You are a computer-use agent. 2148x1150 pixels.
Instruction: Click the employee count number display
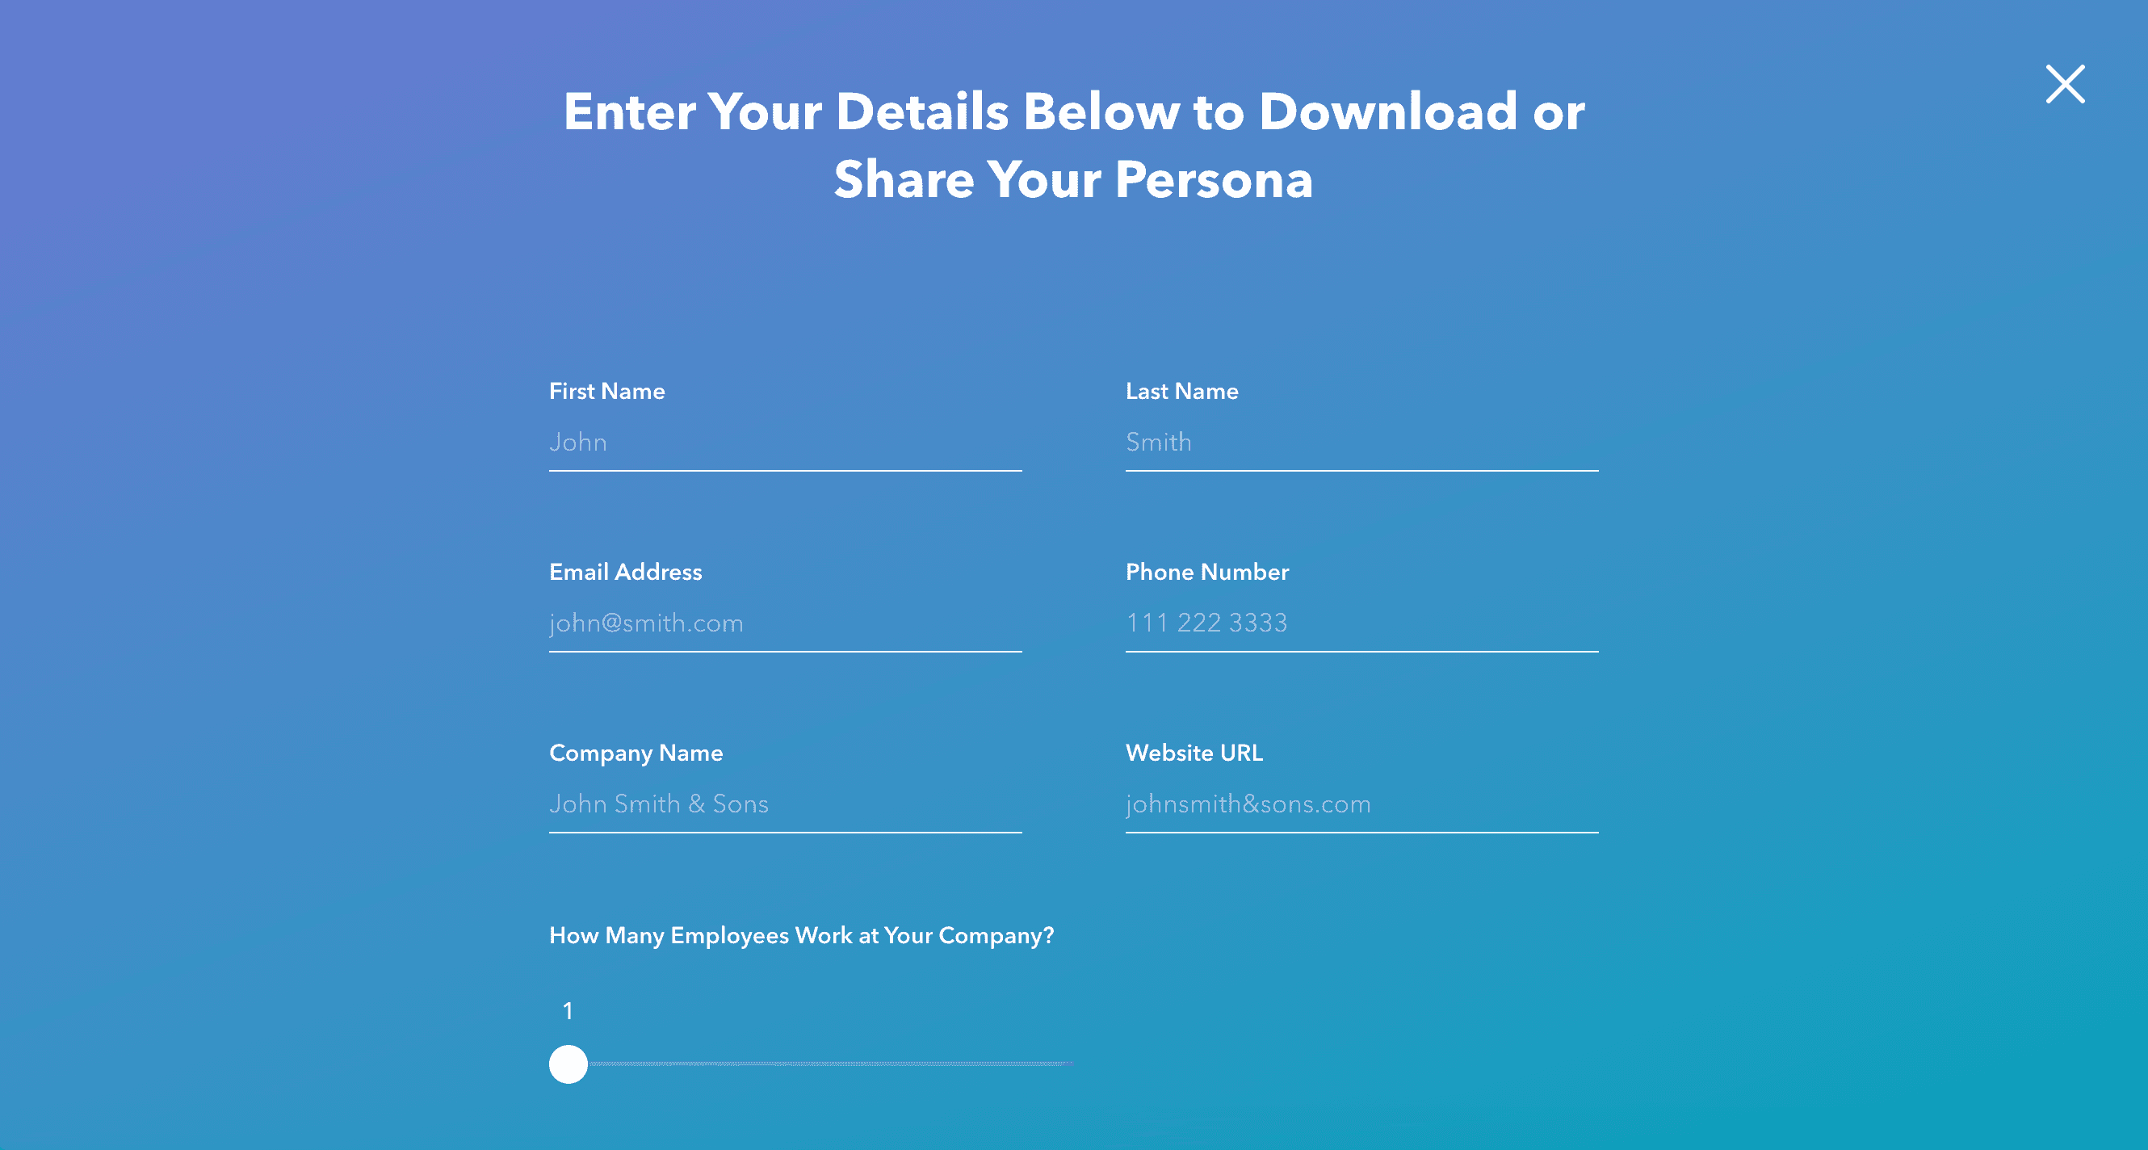(568, 1011)
